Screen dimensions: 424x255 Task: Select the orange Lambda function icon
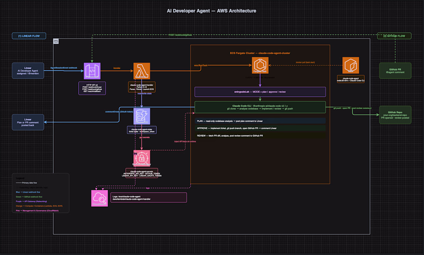pos(142,71)
